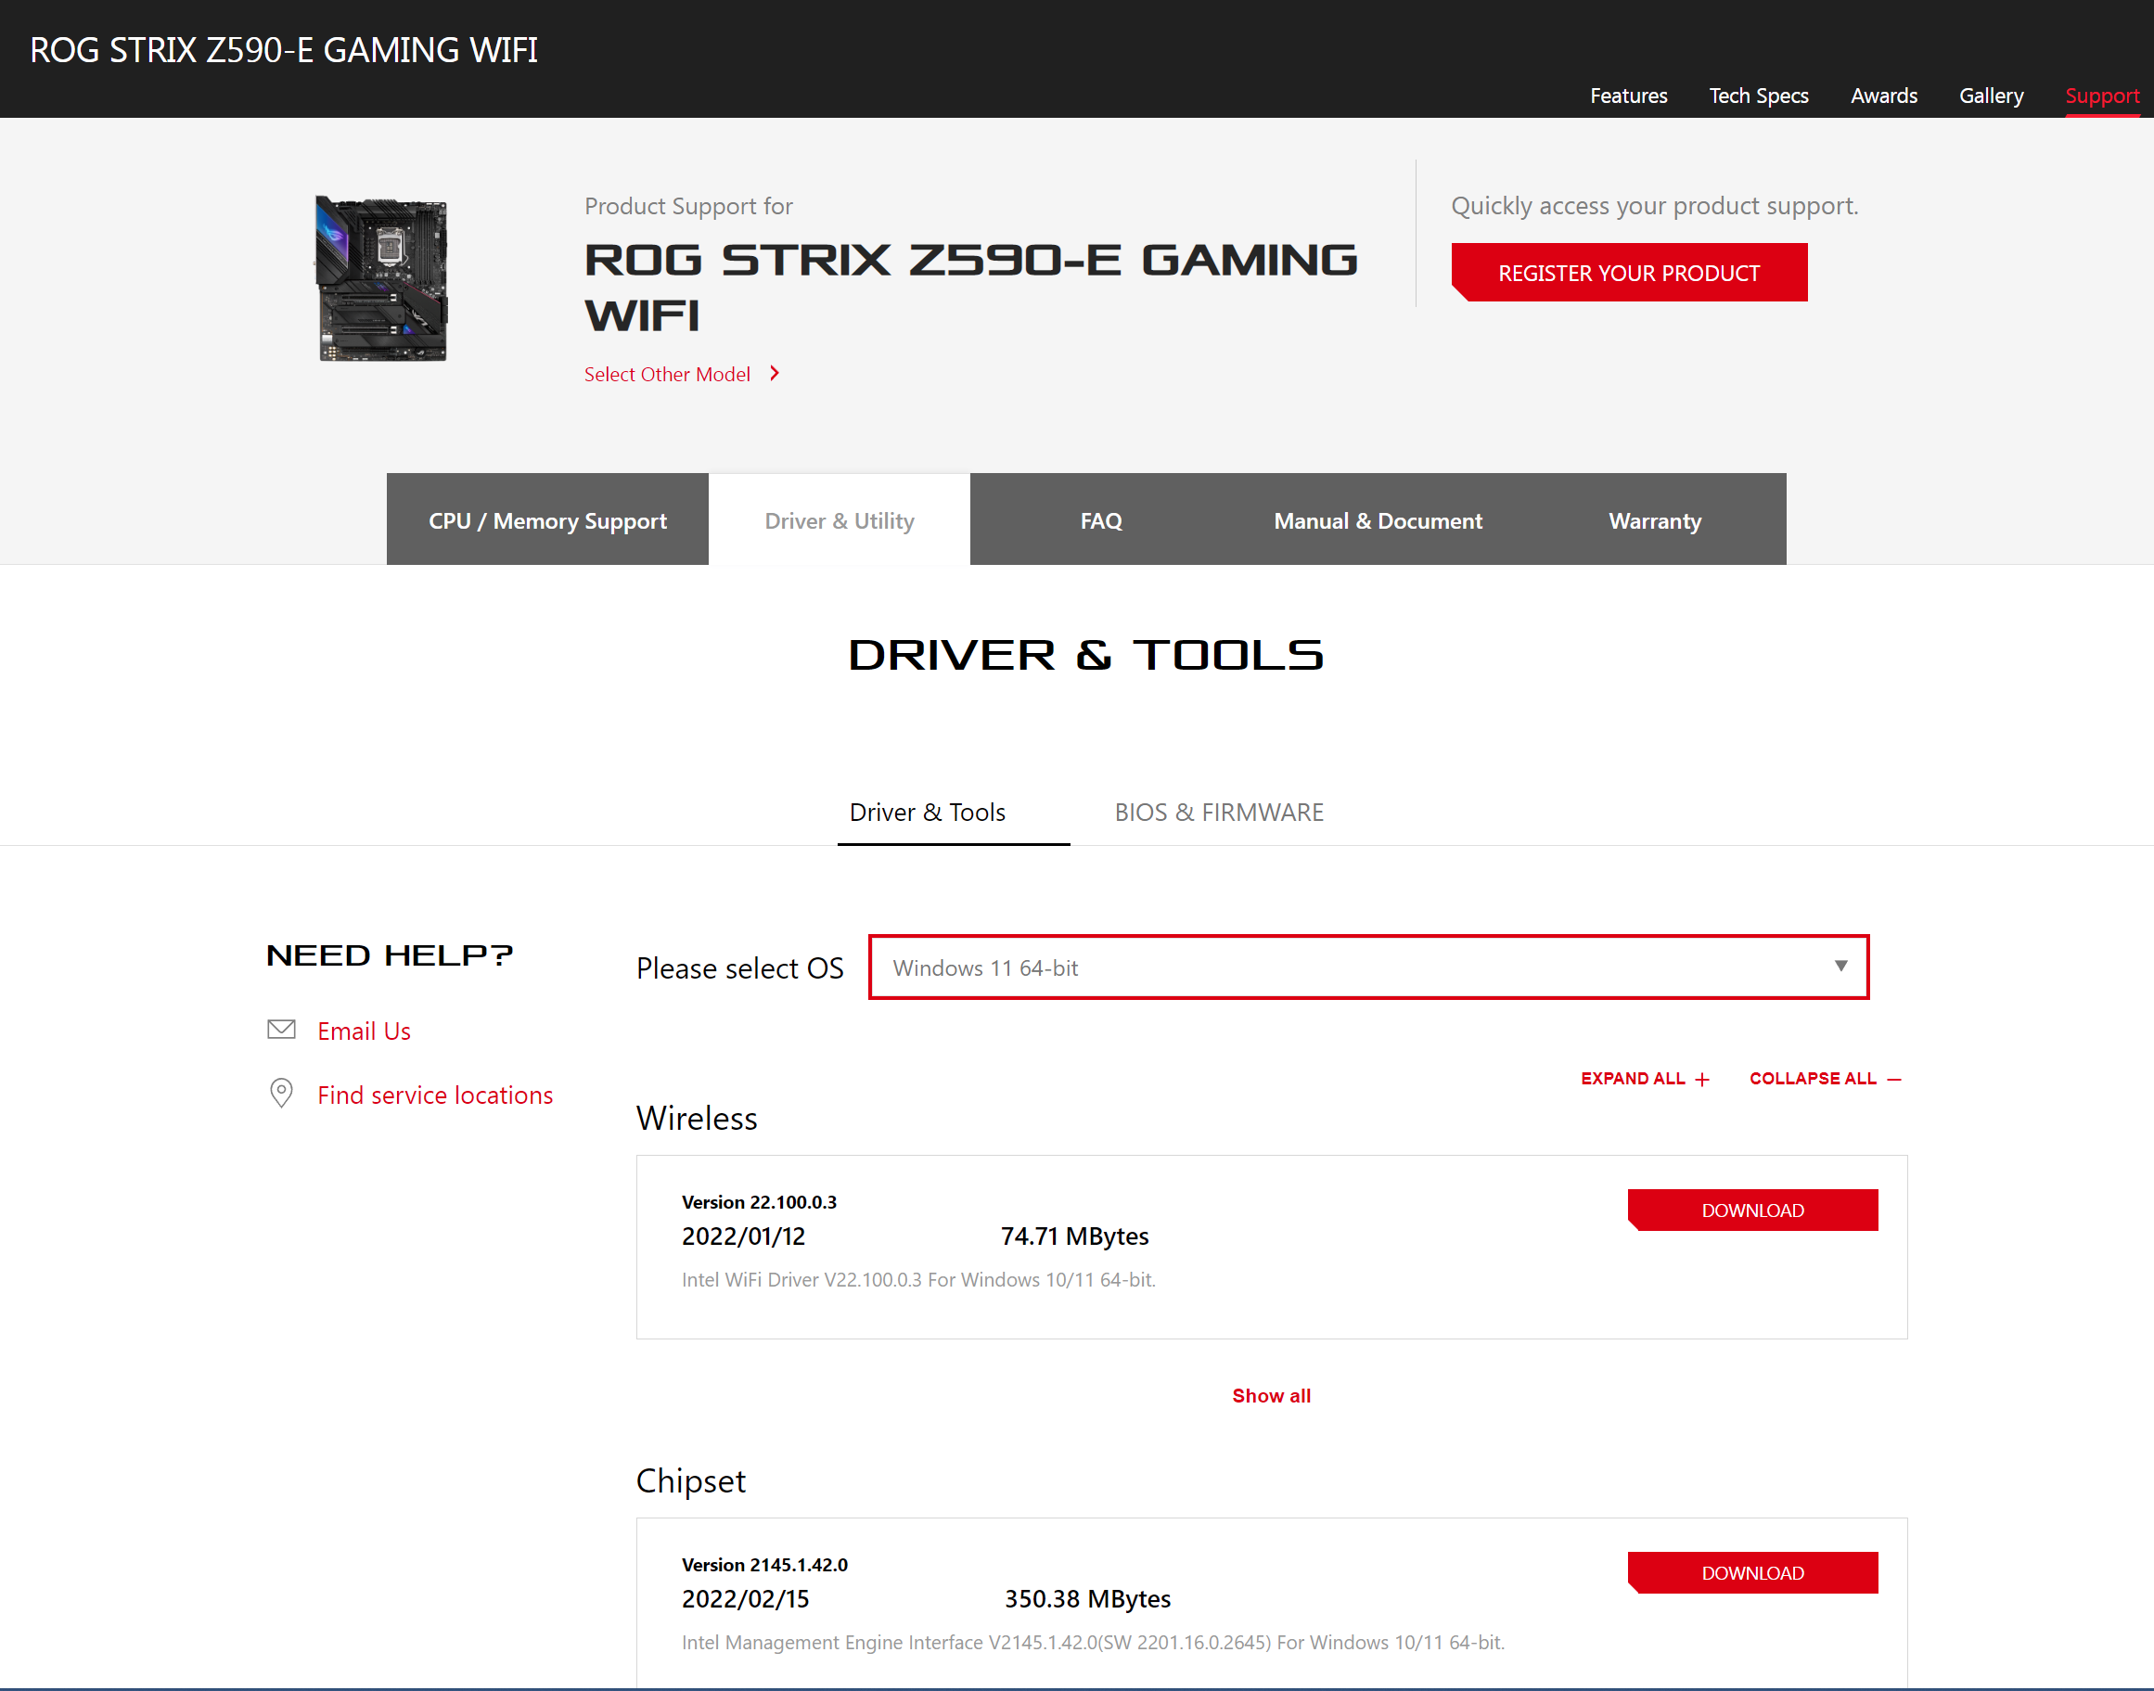Click the Register Your Product button
The width and height of the screenshot is (2154, 1691).
[1628, 273]
